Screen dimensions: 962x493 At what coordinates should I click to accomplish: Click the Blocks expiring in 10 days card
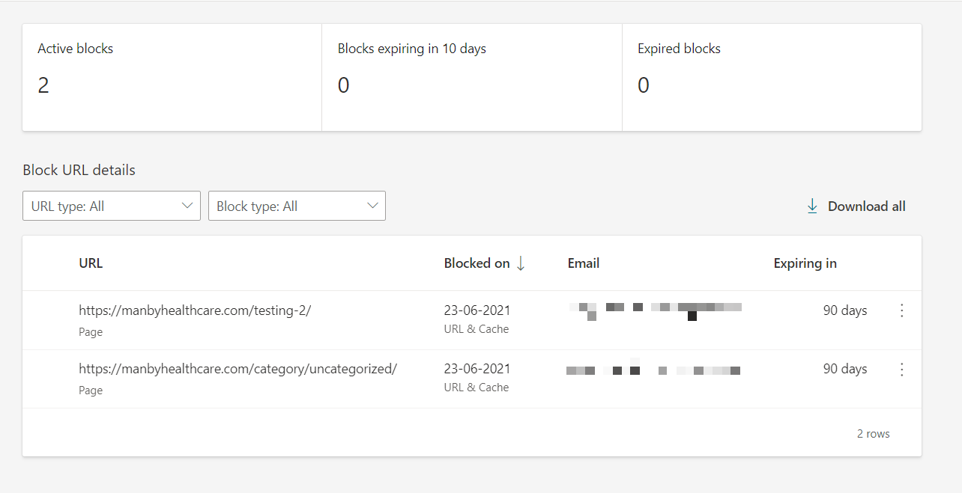[472, 77]
